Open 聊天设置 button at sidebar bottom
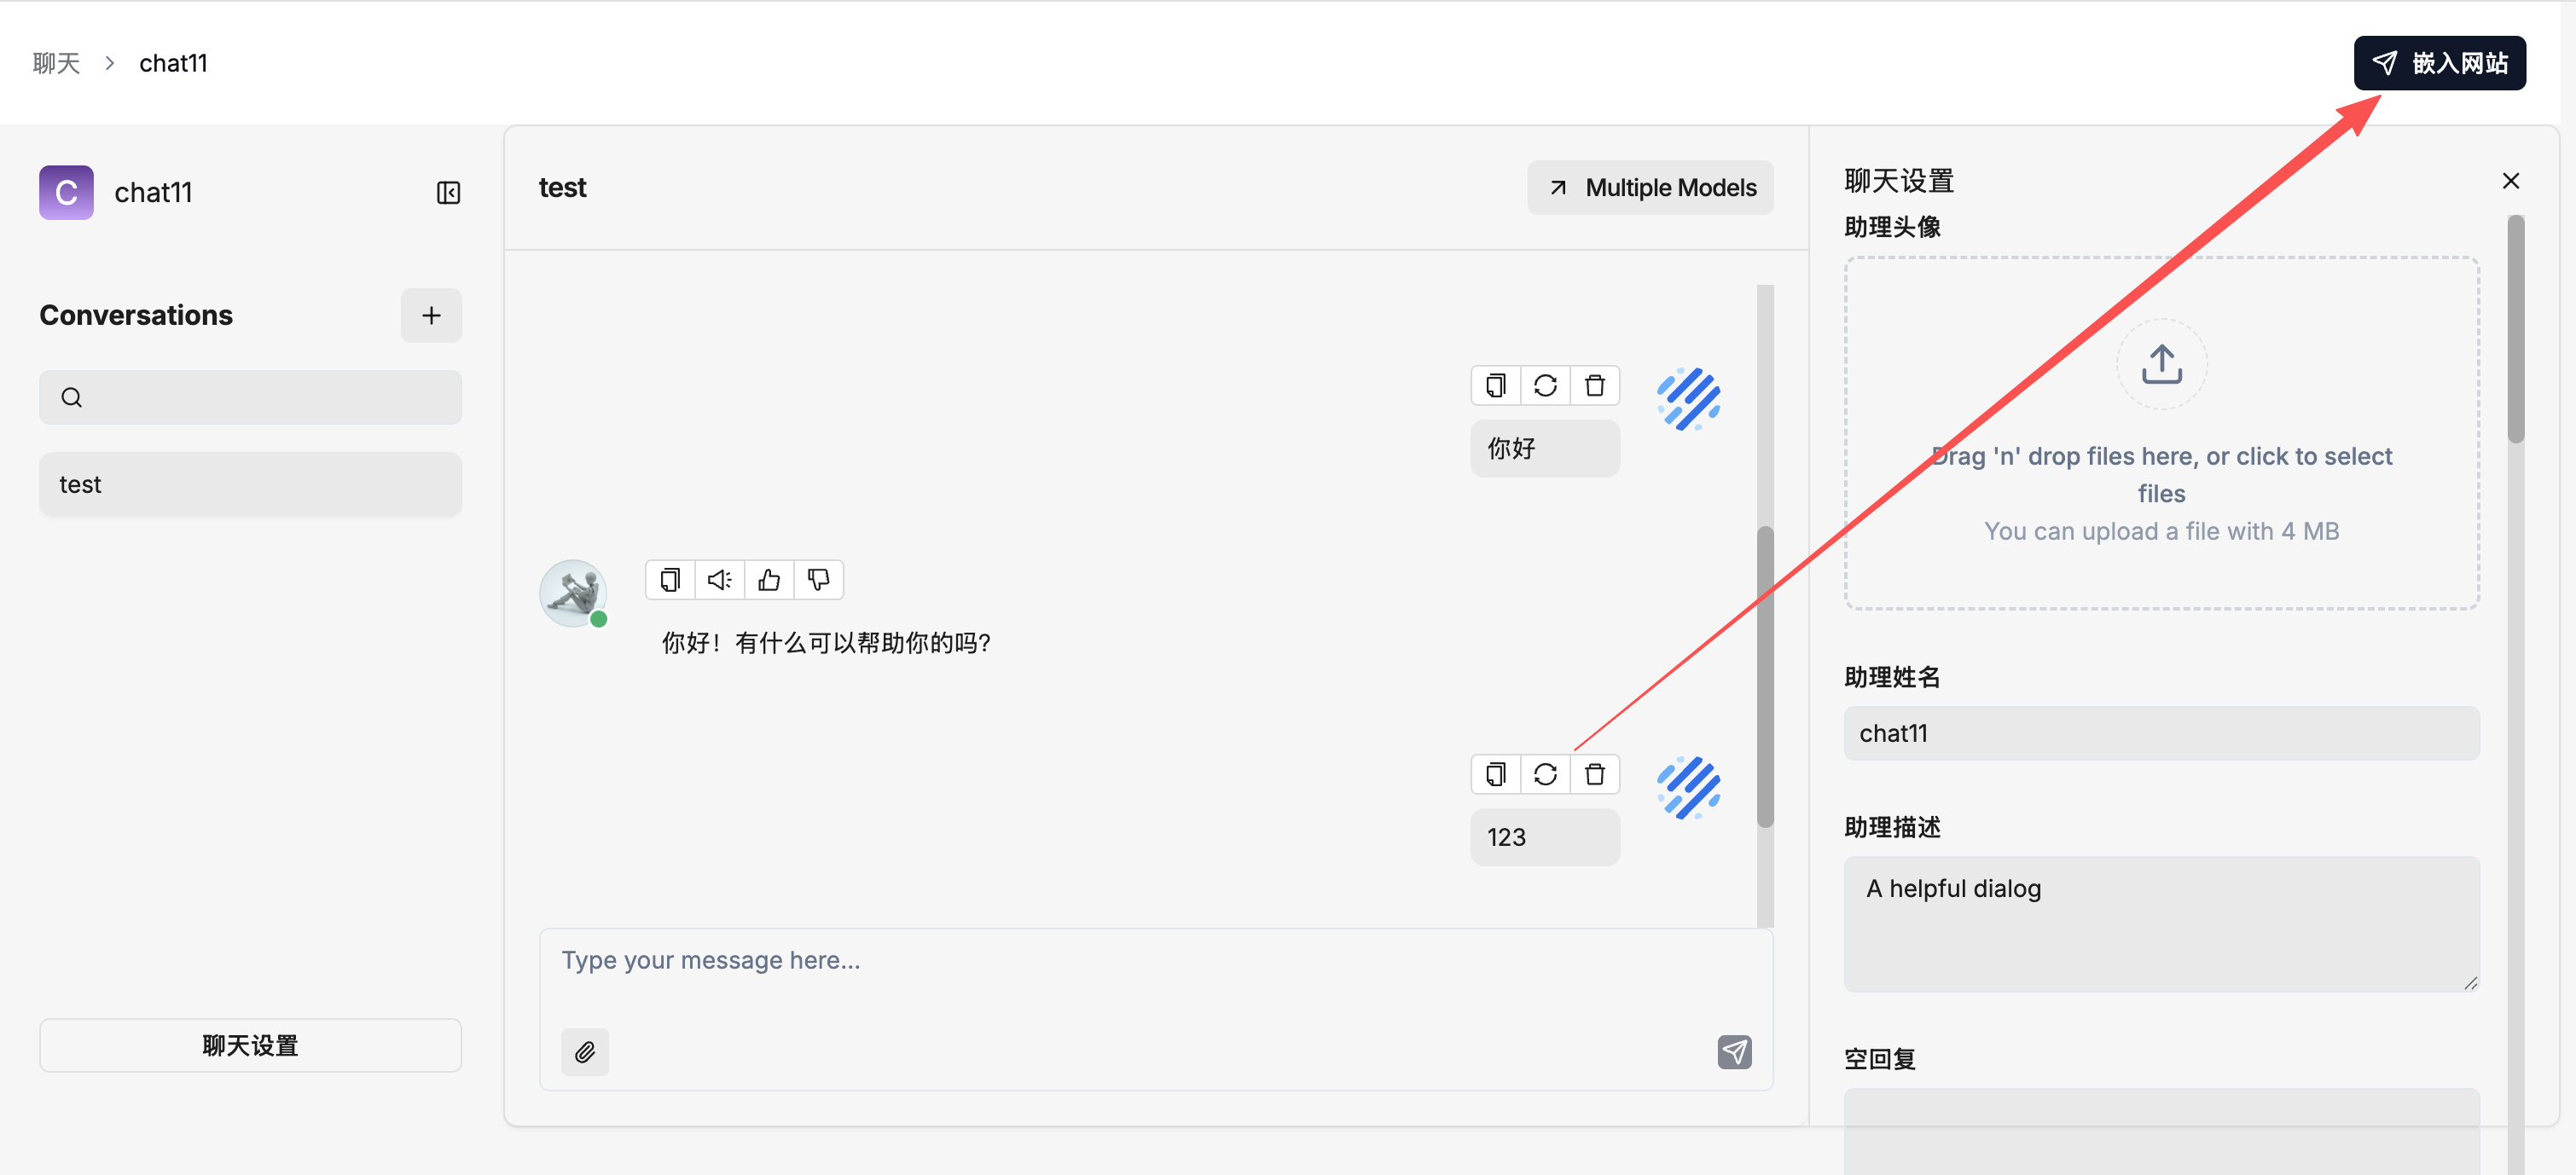The height and width of the screenshot is (1175, 2576). [x=250, y=1045]
